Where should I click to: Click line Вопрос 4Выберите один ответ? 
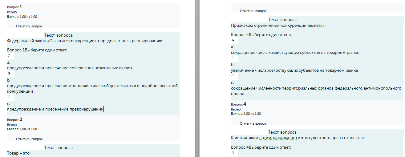261,147
